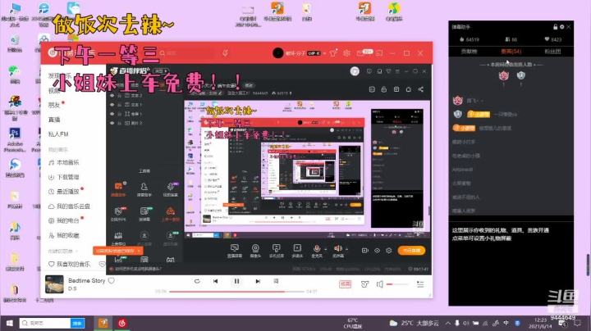Screen dimensions: 591x331
Task: Open NetEase Music messages mail icon
Action: coord(360,53)
